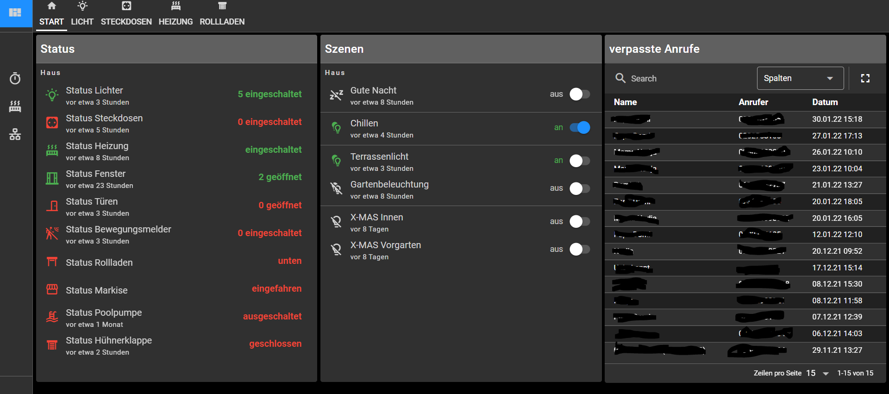Click the '1-15 von 15' pagination text
889x394 pixels.
pyautogui.click(x=855, y=373)
